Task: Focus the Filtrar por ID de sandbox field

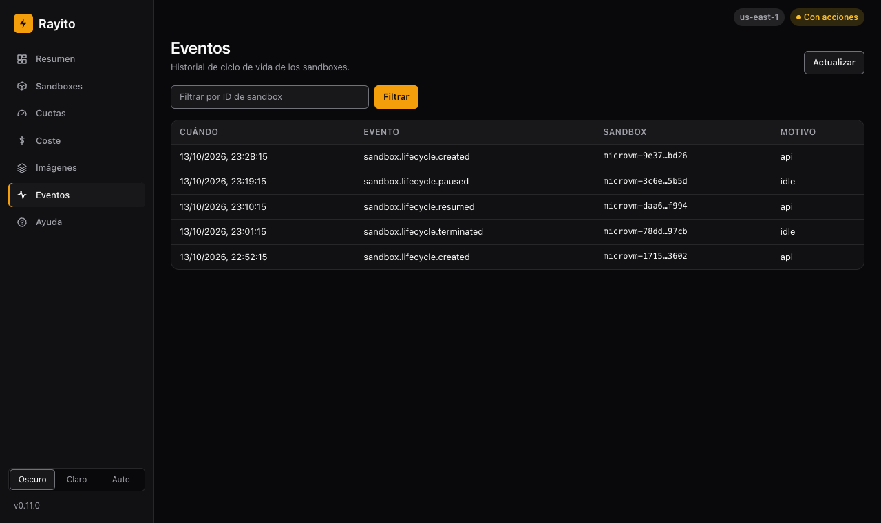Action: [x=270, y=97]
